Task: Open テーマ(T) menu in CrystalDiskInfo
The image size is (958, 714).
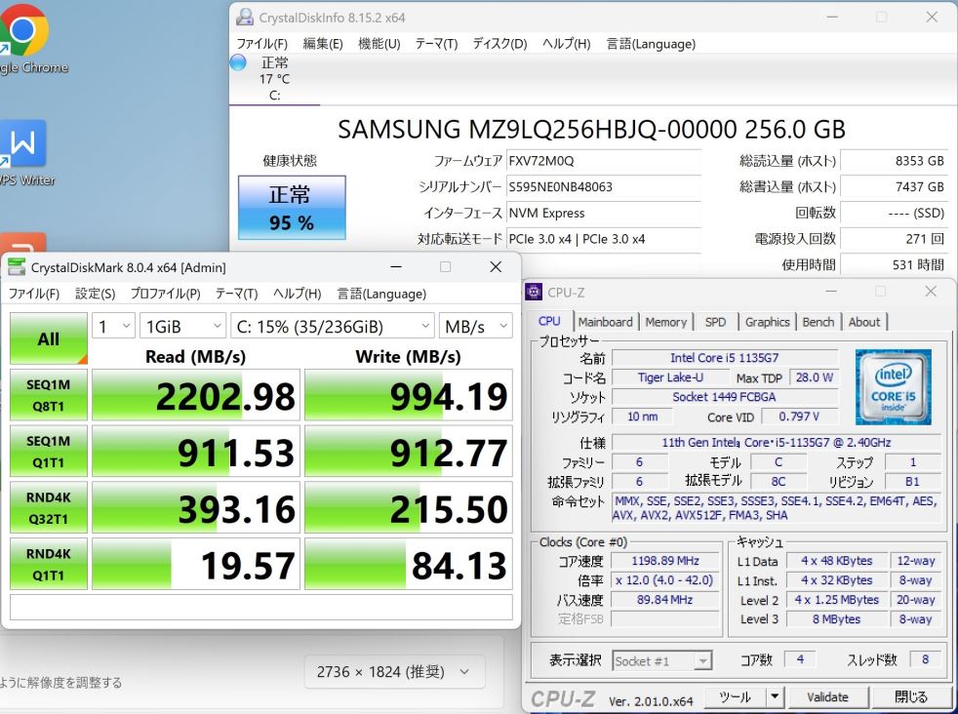Action: tap(436, 44)
